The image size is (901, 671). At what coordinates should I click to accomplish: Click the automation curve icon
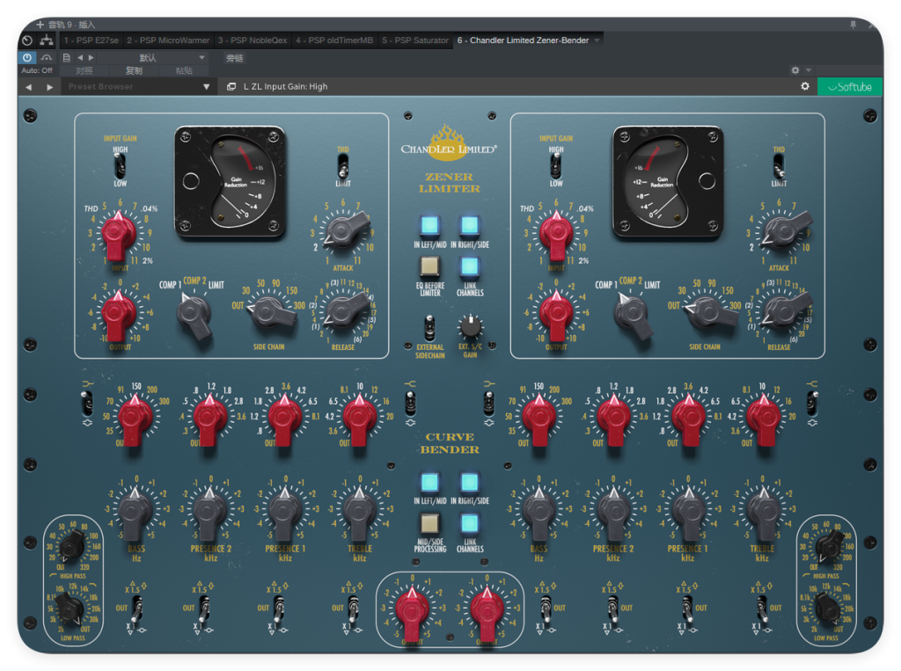(47, 57)
